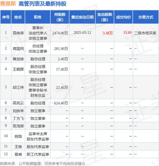Click the red 33.69 average price
The width and height of the screenshot is (159, 166).
127,33
